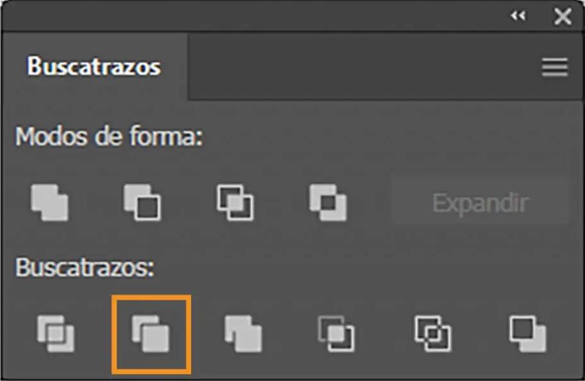Viewport: 585px width, 381px height.
Task: Apply the Unite shape mode
Action: point(49,203)
